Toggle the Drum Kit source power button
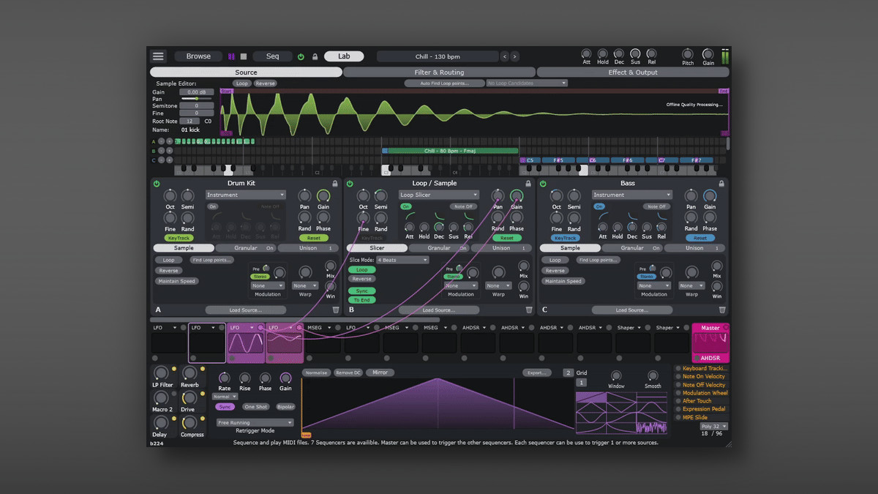Image resolution: width=878 pixels, height=494 pixels. click(x=157, y=184)
